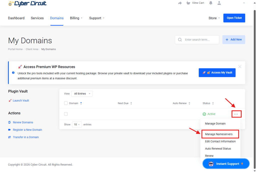
Task: Select Manage Nameservers from the menu
Action: (x=219, y=134)
